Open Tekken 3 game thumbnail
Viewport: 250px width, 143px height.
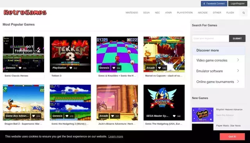pyautogui.click(x=70, y=54)
